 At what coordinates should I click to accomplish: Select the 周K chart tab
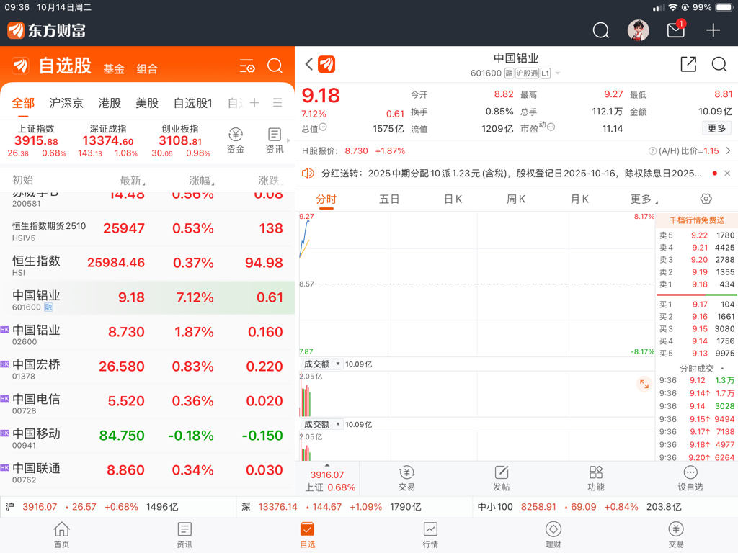pyautogui.click(x=516, y=199)
